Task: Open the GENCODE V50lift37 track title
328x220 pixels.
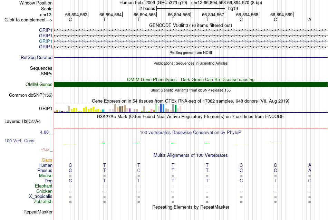Action: pos(191,25)
